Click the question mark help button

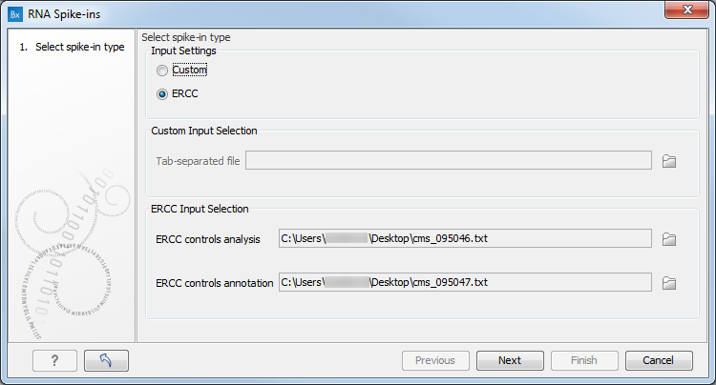(x=54, y=360)
